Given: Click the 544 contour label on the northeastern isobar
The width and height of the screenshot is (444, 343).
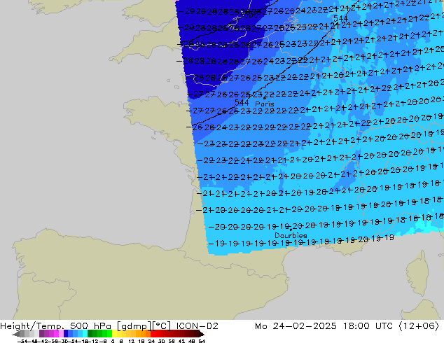Looking at the screenshot, I should [x=340, y=19].
